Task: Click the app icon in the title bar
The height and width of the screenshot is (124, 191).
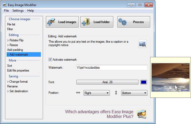Action: click(x=5, y=5)
